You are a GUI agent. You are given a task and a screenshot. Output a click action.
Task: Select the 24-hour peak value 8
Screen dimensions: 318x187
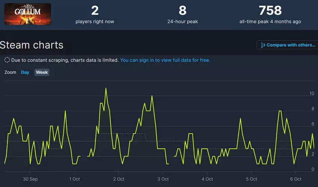pos(182,10)
